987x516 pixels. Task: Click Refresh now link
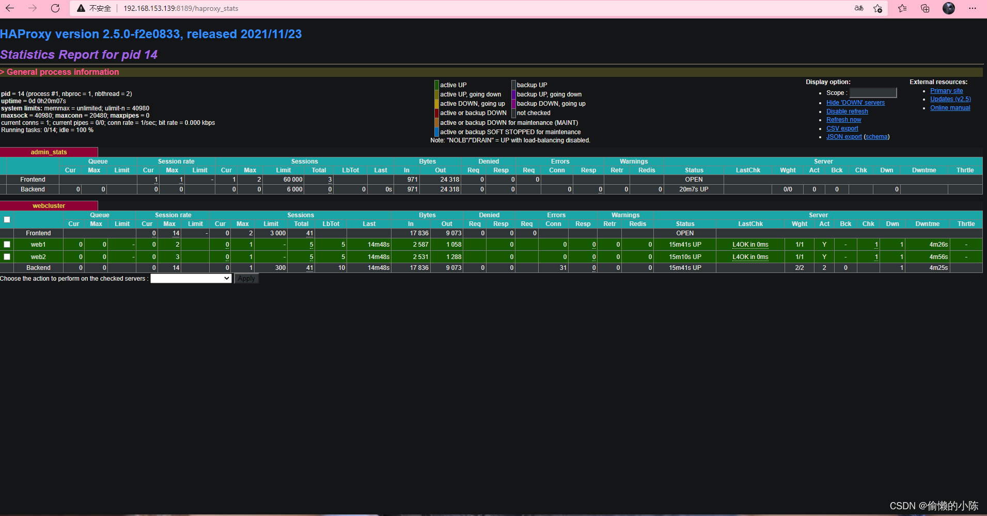click(x=843, y=120)
